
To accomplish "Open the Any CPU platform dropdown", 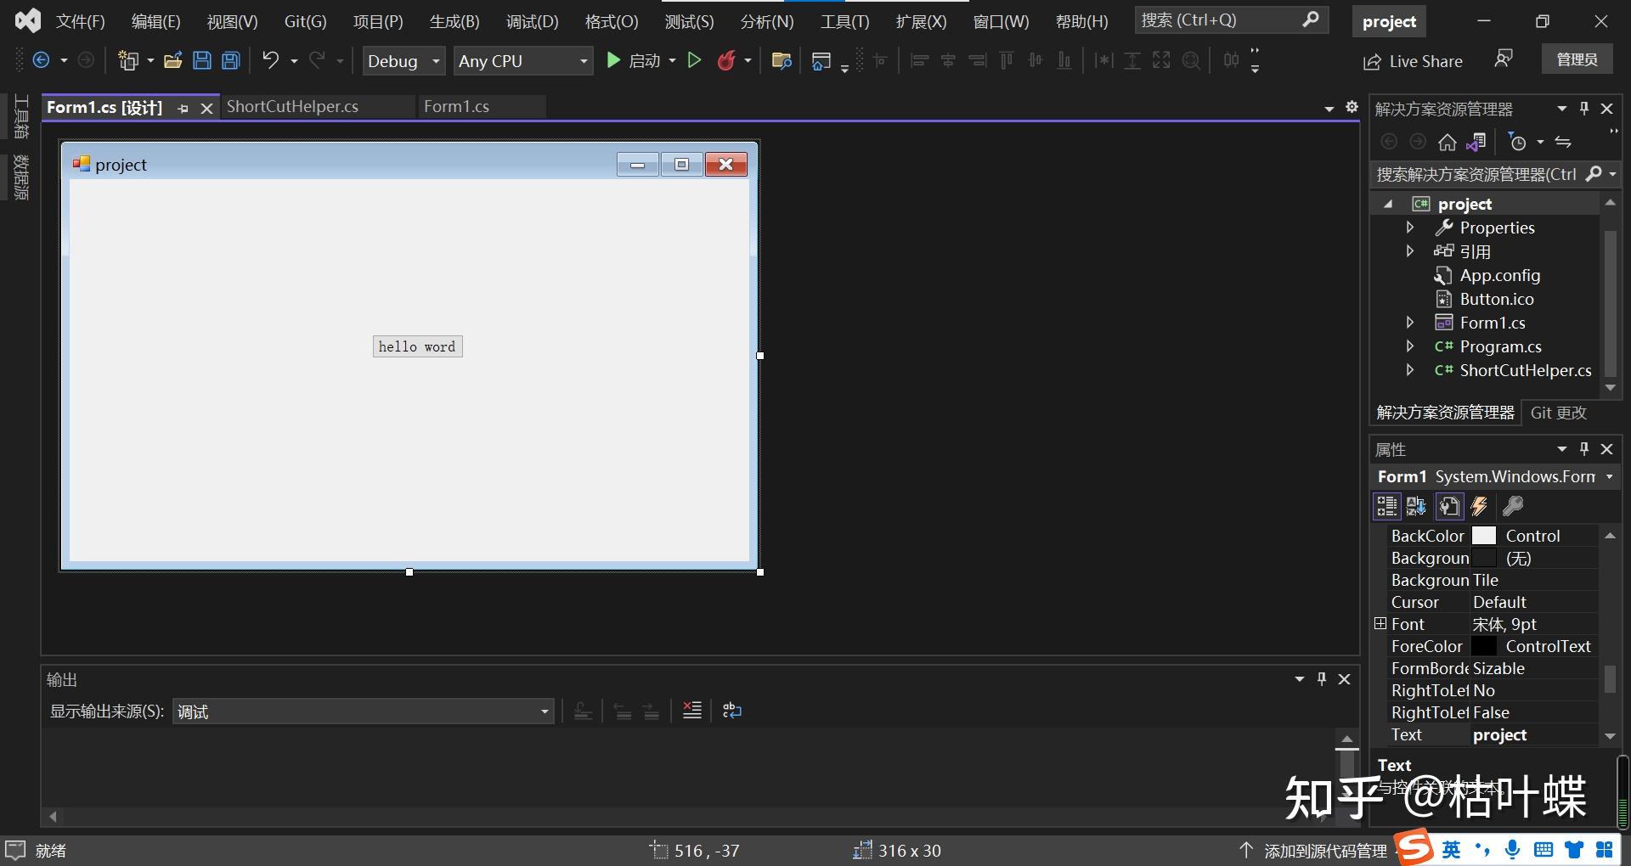I will pyautogui.click(x=523, y=60).
